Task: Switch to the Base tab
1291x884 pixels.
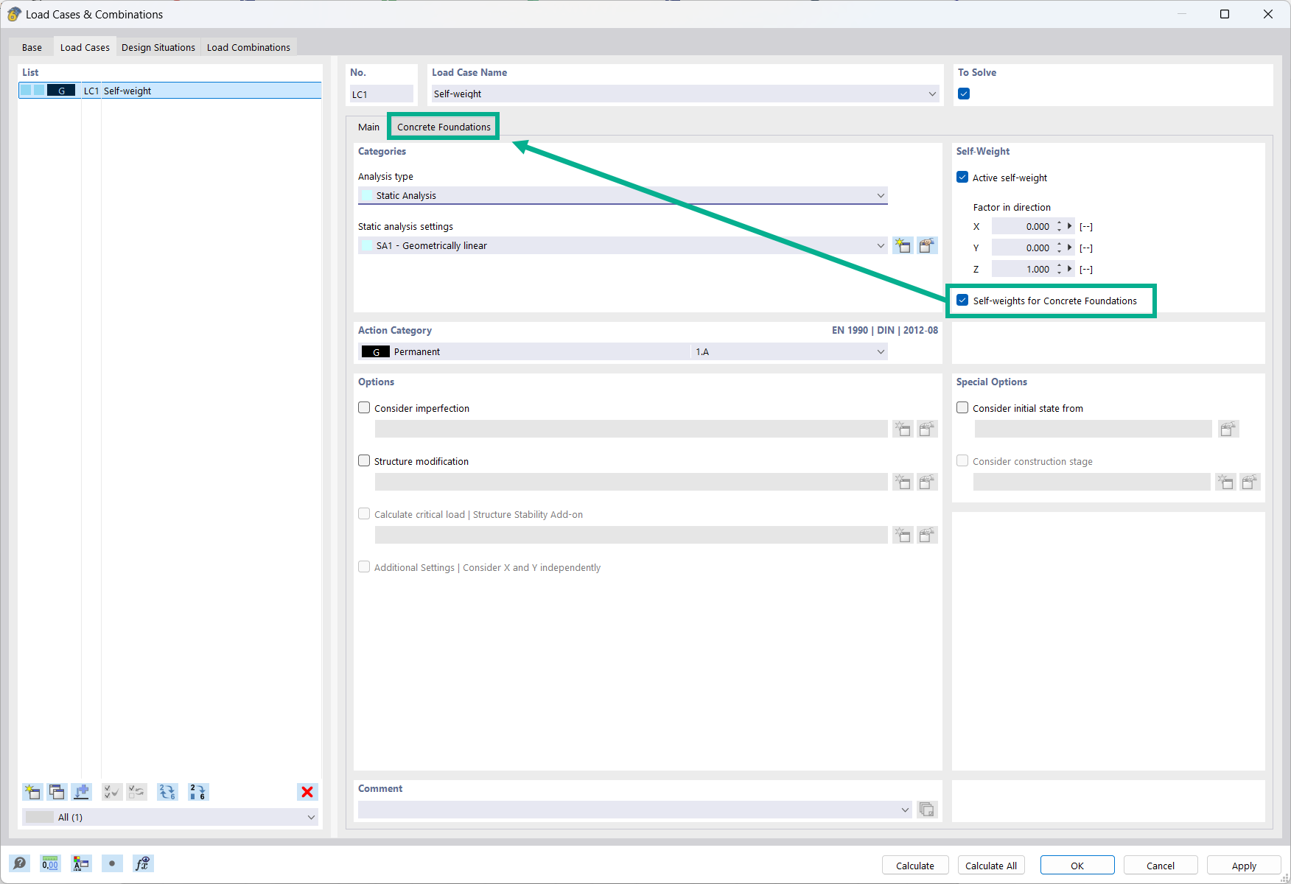Action: tap(32, 47)
